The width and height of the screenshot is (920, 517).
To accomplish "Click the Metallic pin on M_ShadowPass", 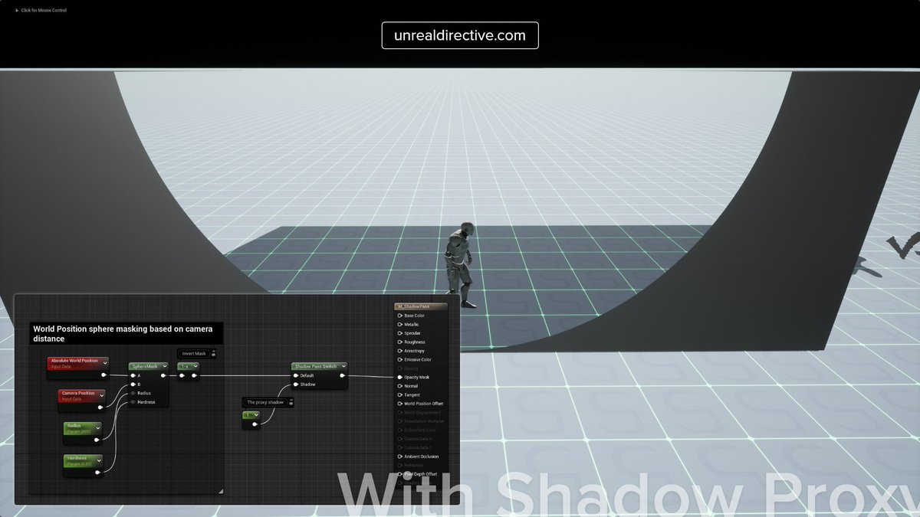I will pyautogui.click(x=400, y=325).
